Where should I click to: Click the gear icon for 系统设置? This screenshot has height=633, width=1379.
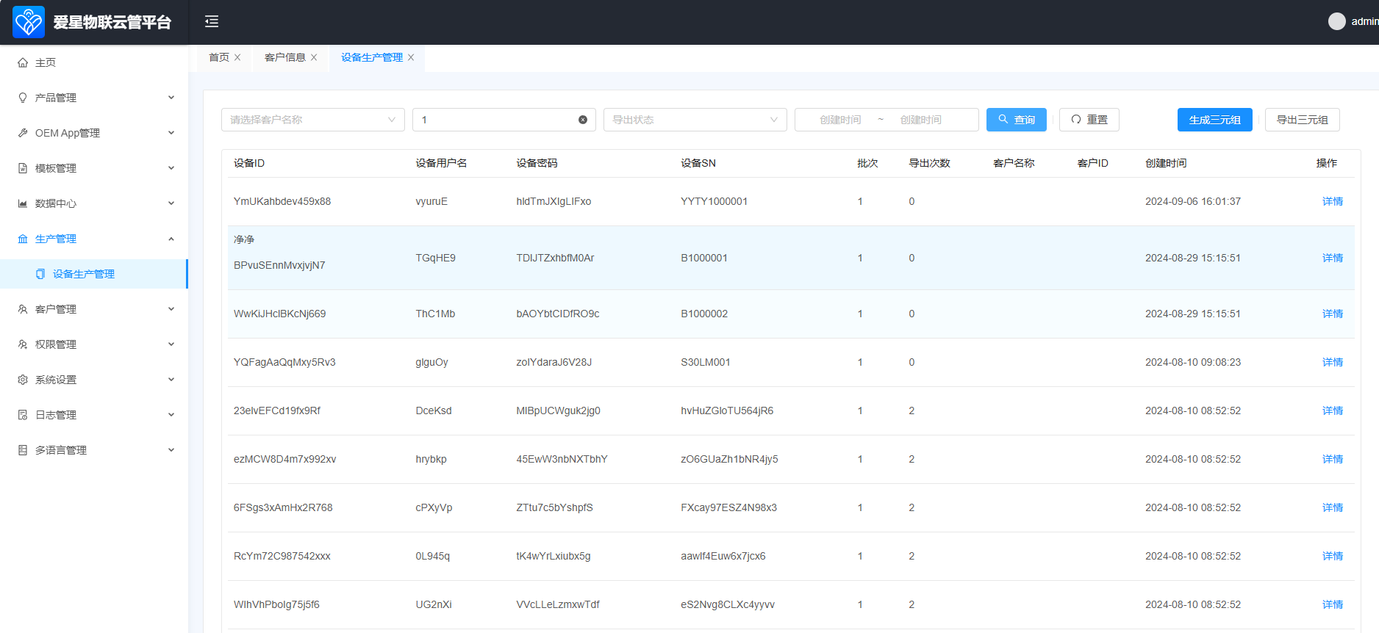(x=23, y=380)
